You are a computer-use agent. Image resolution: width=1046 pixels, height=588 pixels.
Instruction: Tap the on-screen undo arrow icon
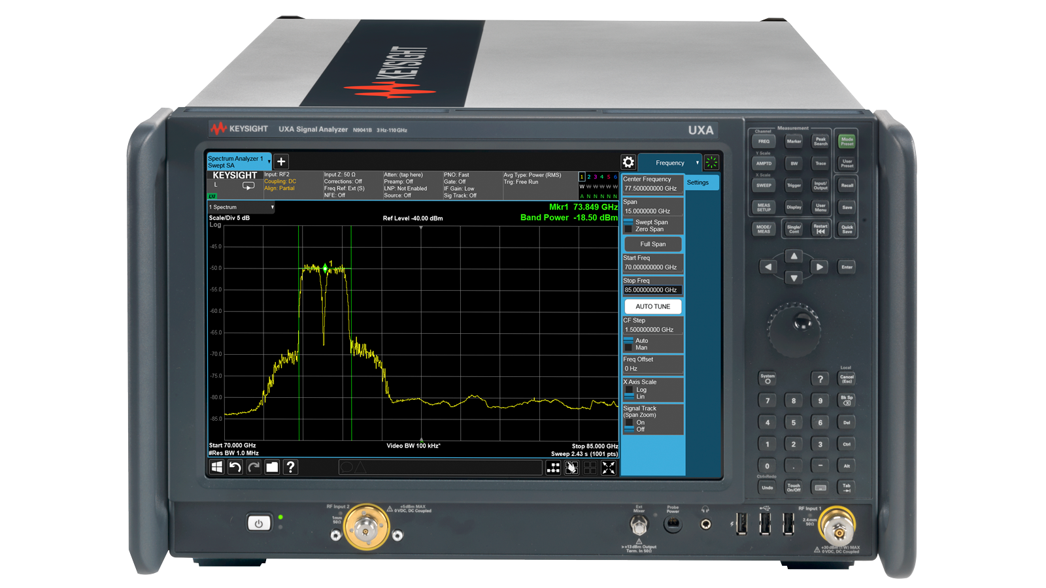pyautogui.click(x=235, y=466)
